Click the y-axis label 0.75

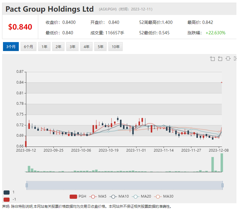pos(20,114)
